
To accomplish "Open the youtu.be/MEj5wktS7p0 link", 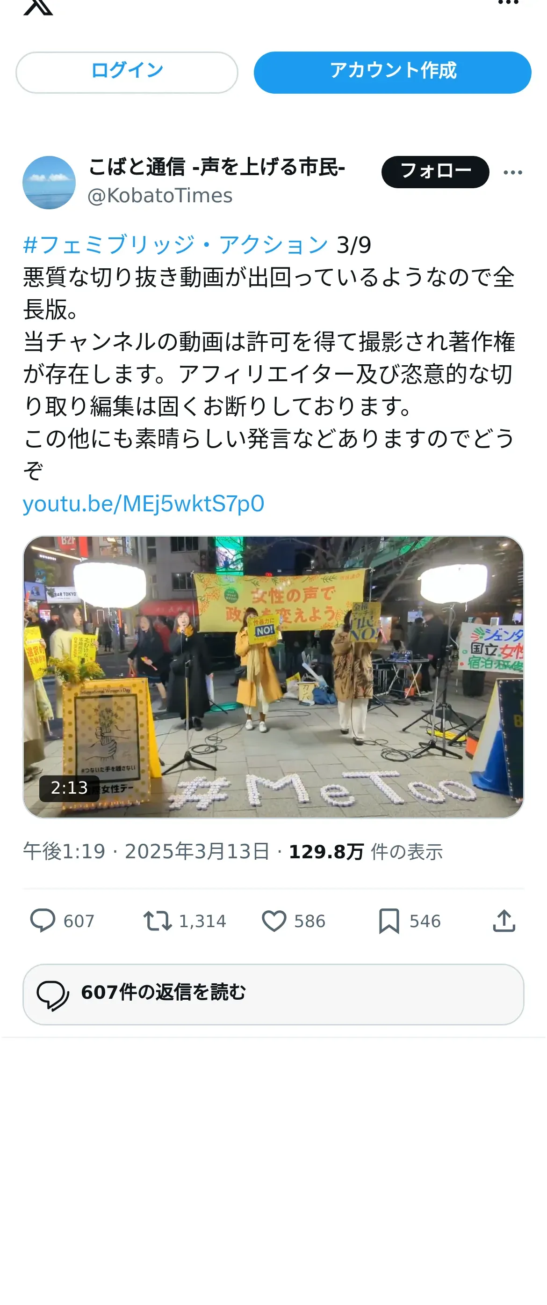I will point(144,504).
